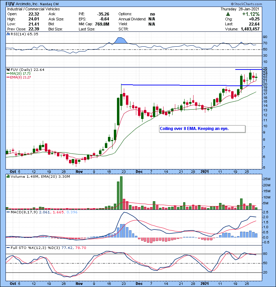Screen dimensions: 276x287
Task: Click 'Dec' on the price chart date axis
Action: tap(139, 172)
